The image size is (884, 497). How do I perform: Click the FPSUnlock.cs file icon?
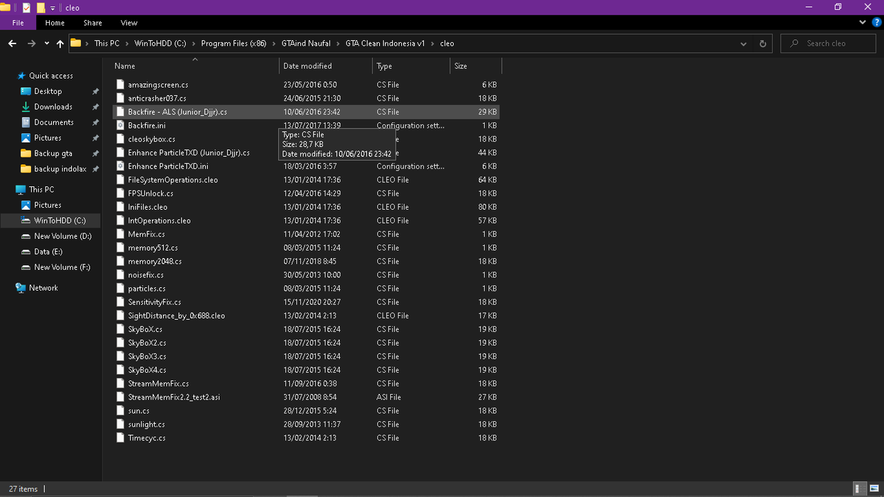pyautogui.click(x=120, y=194)
